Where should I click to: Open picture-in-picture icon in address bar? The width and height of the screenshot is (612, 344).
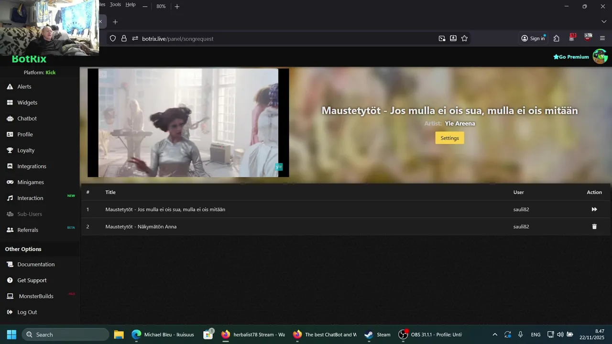click(x=442, y=38)
